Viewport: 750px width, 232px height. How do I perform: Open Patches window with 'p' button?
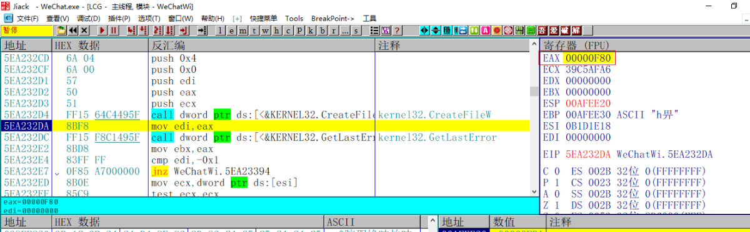299,30
